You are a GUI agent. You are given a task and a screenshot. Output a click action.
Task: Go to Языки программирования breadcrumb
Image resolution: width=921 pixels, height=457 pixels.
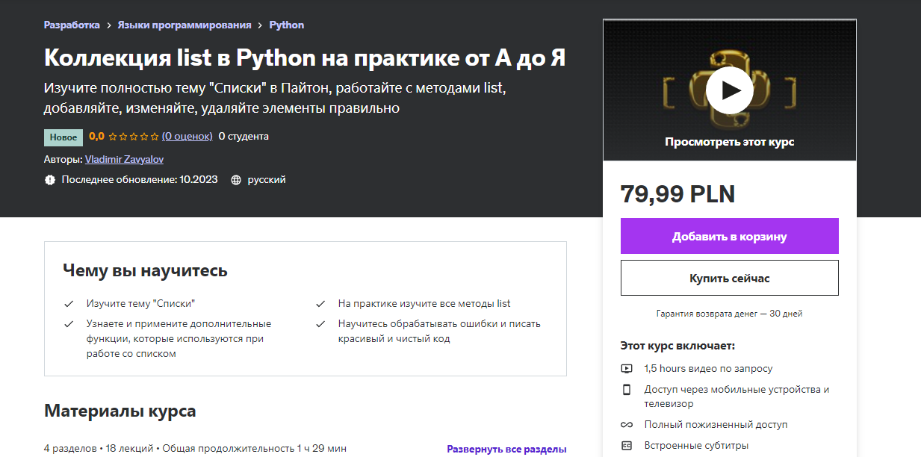click(x=184, y=25)
